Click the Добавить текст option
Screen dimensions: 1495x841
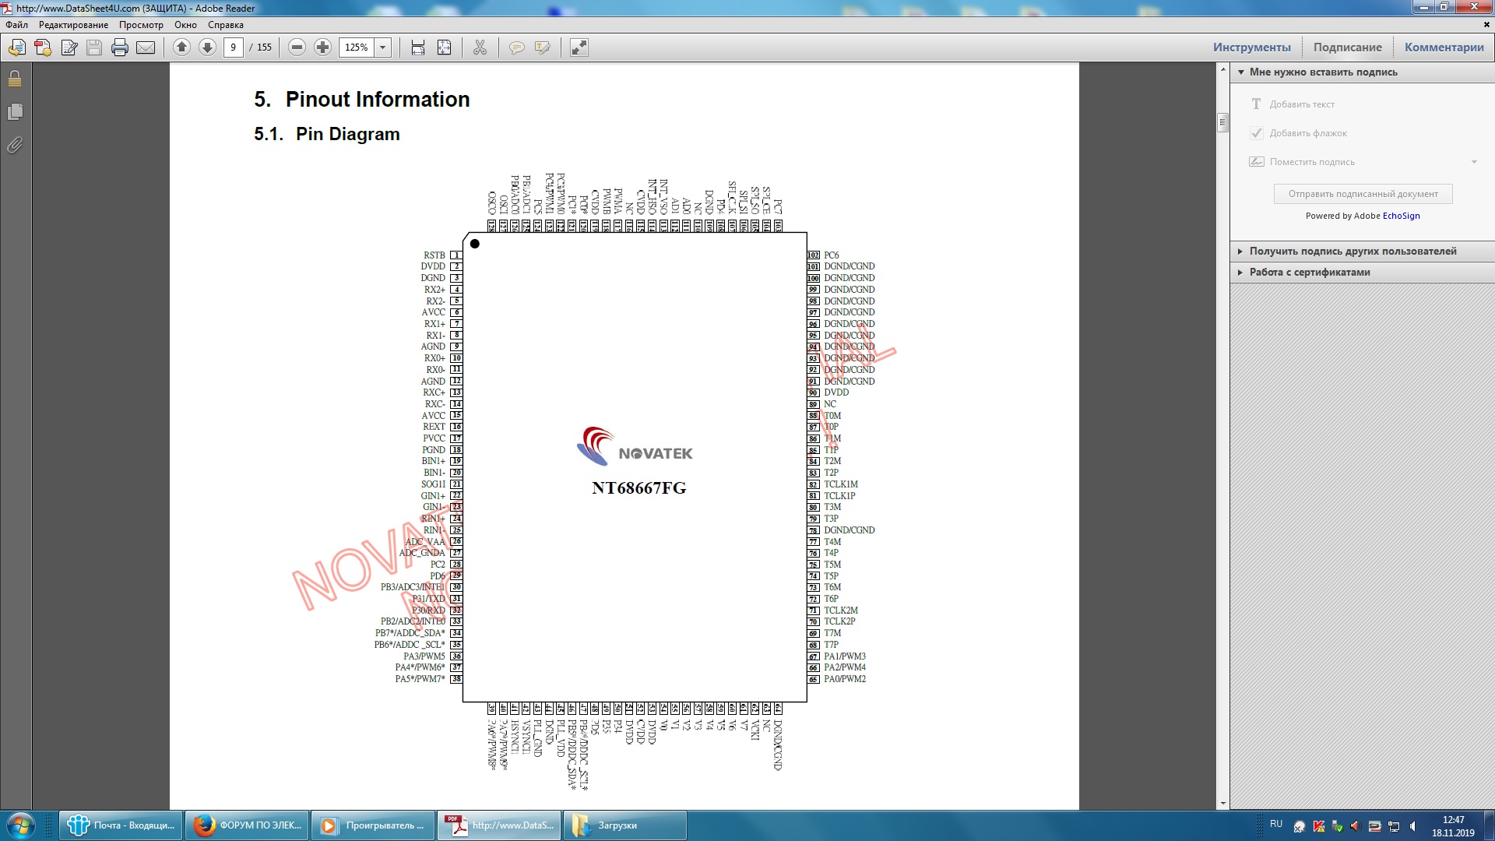1302,104
